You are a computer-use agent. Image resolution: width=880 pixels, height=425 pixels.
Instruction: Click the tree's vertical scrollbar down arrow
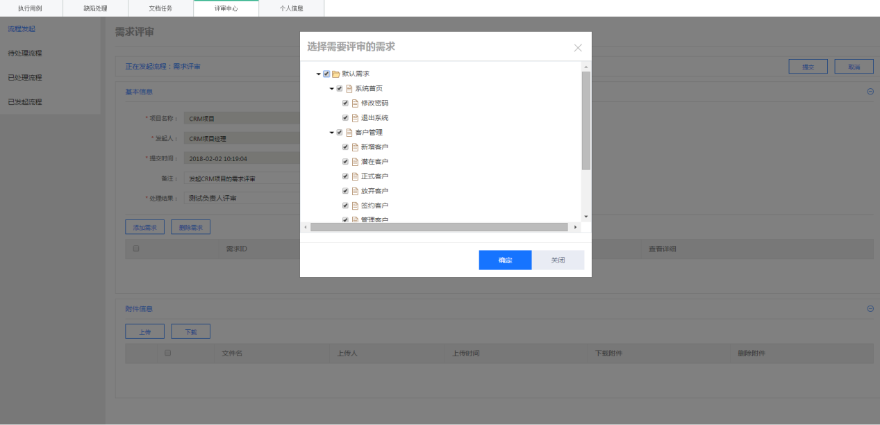[x=586, y=217]
